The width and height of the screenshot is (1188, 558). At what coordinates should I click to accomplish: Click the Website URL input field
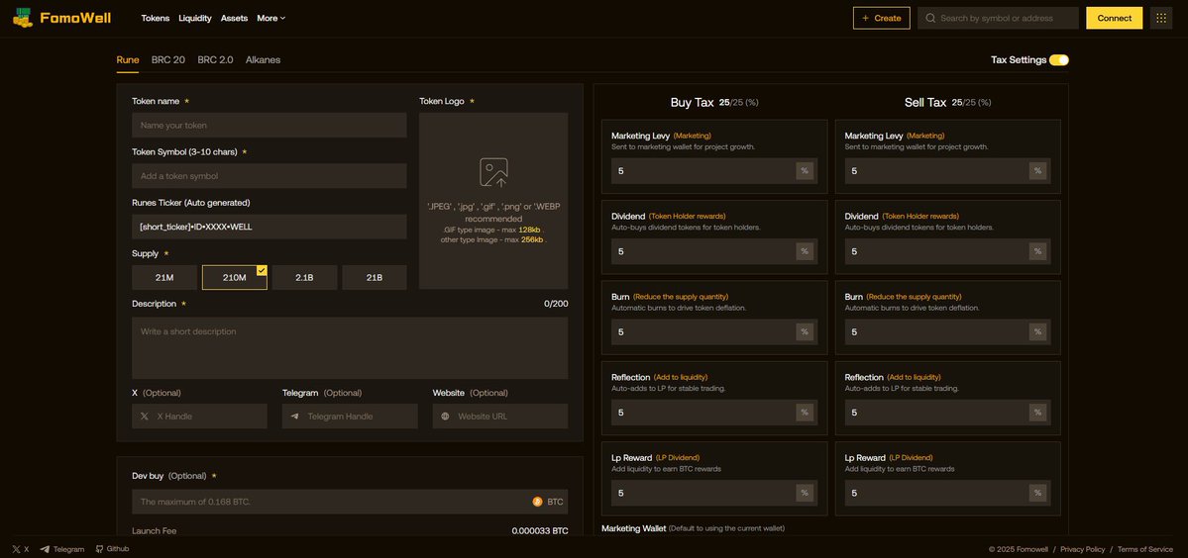click(x=500, y=416)
